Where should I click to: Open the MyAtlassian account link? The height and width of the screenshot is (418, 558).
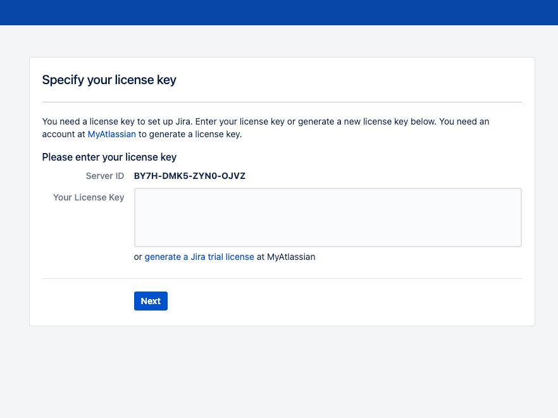point(112,134)
